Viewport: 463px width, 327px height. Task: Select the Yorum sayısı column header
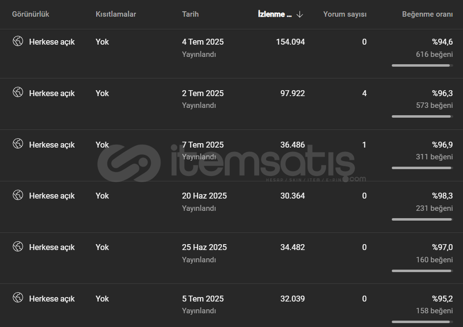click(x=345, y=14)
